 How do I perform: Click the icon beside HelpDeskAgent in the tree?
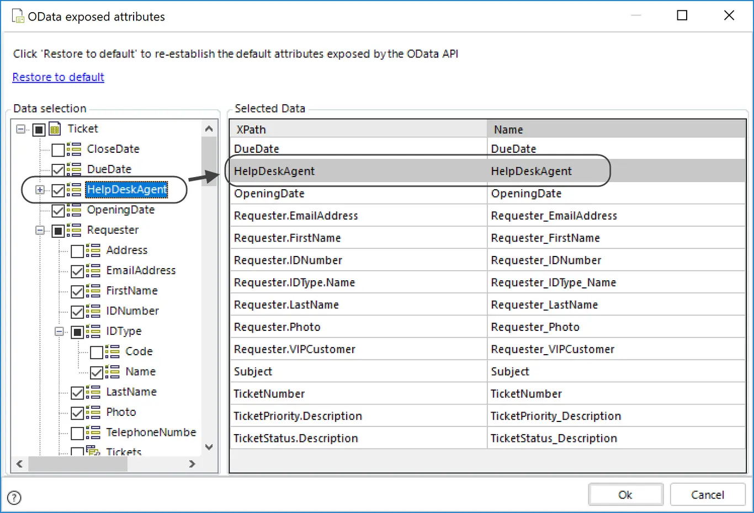[x=74, y=190]
